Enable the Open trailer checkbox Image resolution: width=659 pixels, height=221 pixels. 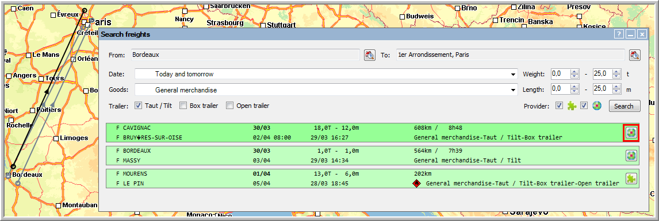click(x=230, y=106)
